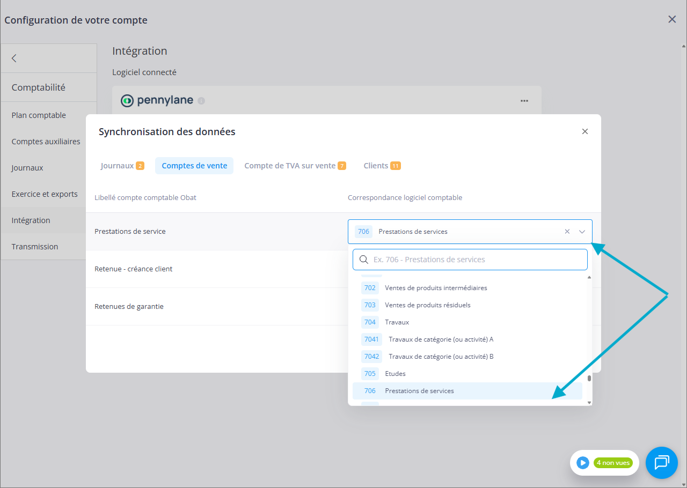This screenshot has width=687, height=488.
Task: Clear the selected 706 account value
Action: (x=567, y=232)
